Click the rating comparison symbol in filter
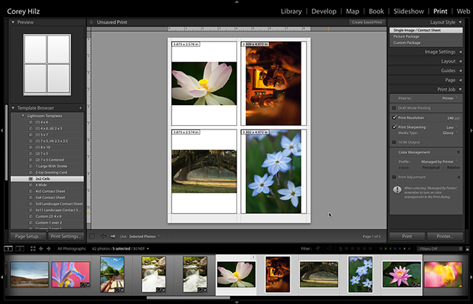This screenshot has width=473, height=304. (340, 249)
